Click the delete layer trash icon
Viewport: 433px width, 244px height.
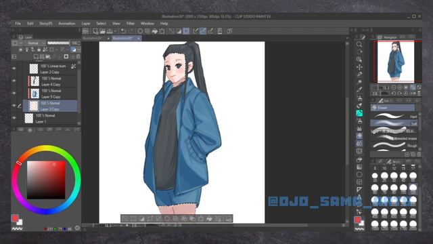78,56
